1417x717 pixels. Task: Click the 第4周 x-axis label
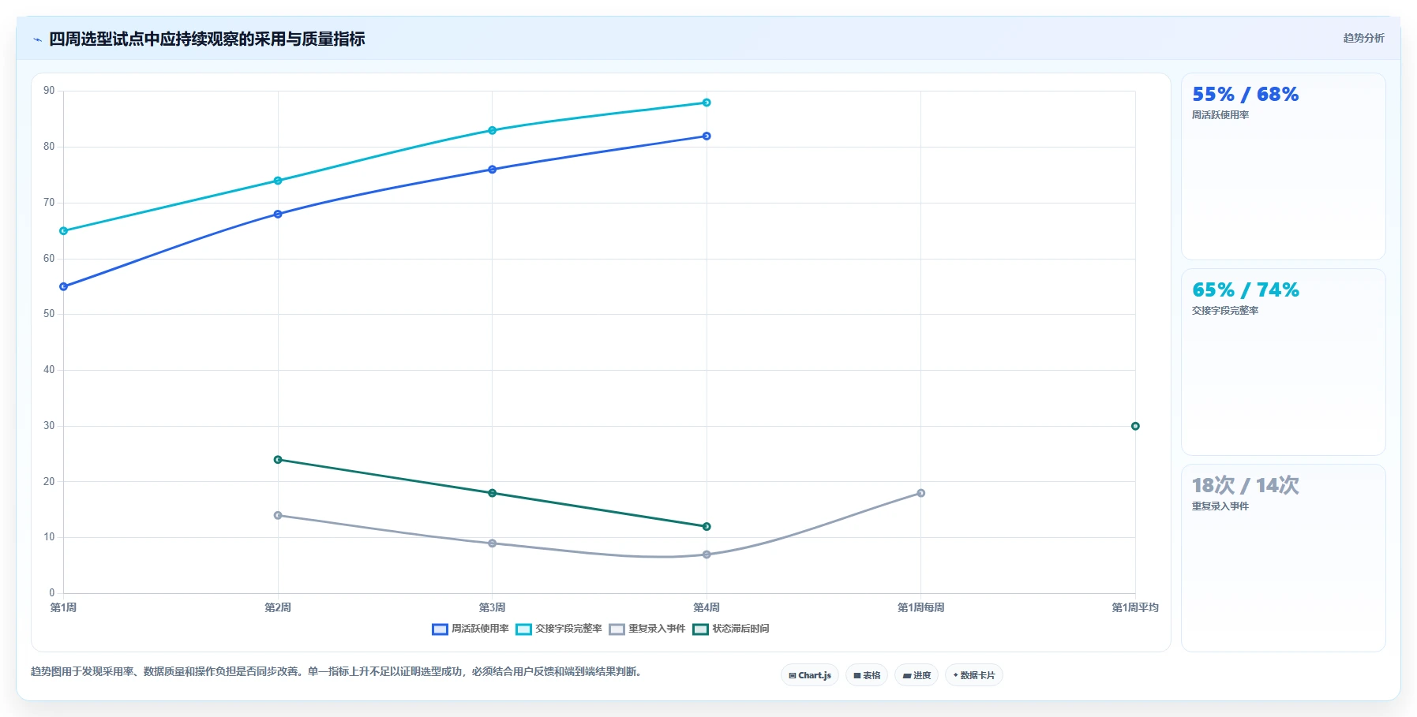tap(707, 607)
